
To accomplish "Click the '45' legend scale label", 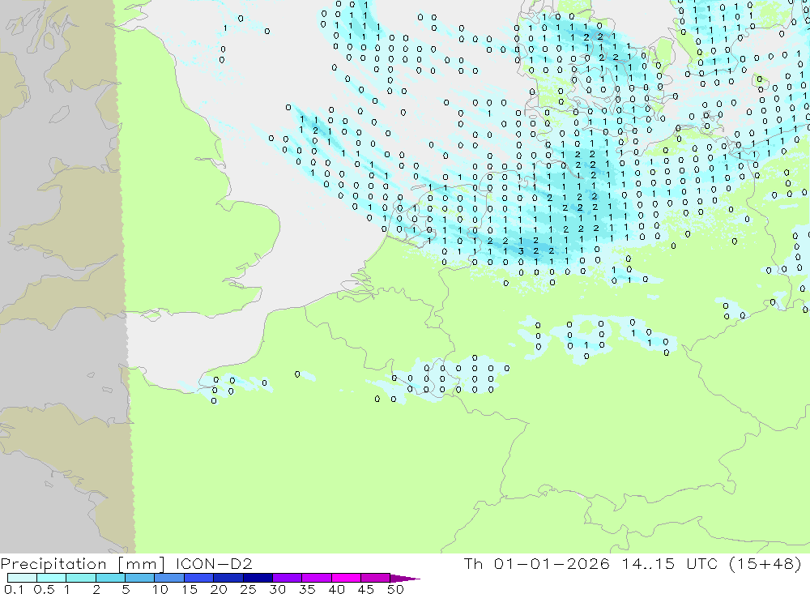I will [x=366, y=589].
